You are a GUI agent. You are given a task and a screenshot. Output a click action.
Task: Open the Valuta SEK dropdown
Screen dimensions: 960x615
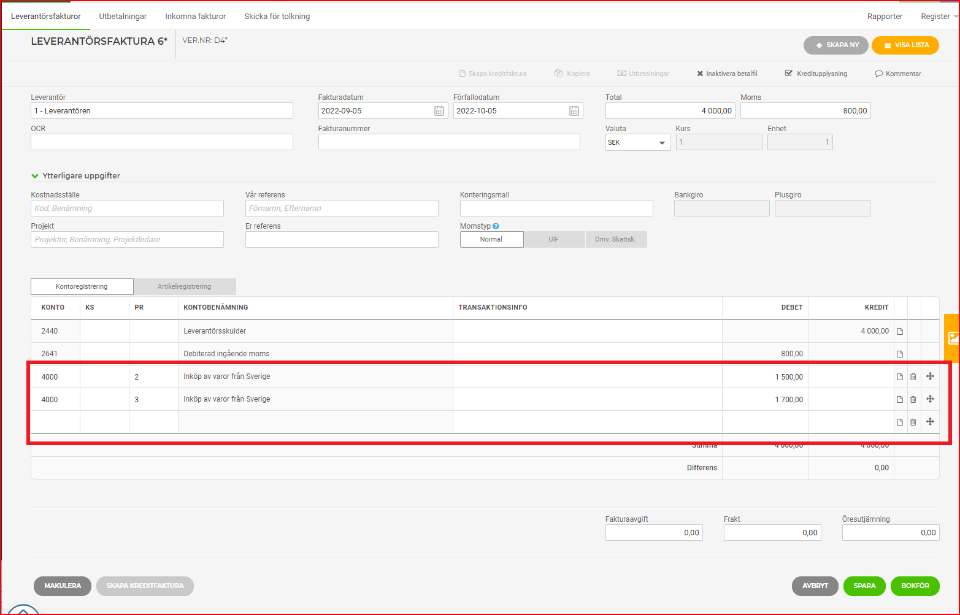pos(638,142)
